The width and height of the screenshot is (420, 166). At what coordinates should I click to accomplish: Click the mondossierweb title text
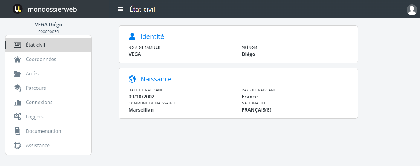coord(52,9)
